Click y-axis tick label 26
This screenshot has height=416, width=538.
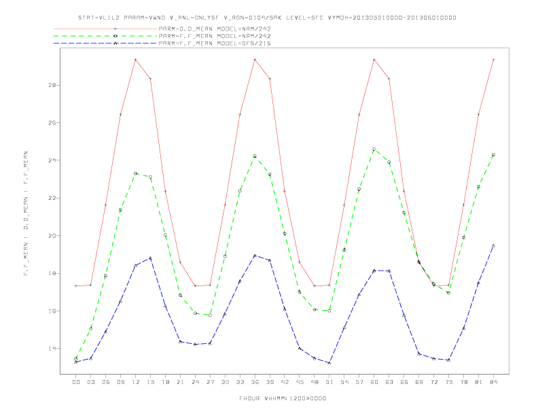pos(52,122)
